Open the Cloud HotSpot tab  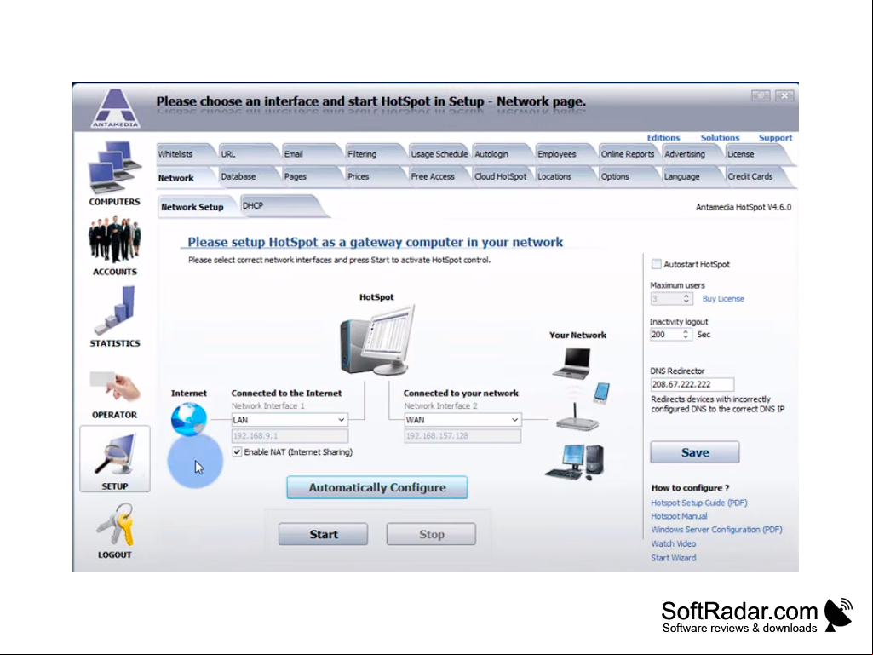(x=500, y=176)
